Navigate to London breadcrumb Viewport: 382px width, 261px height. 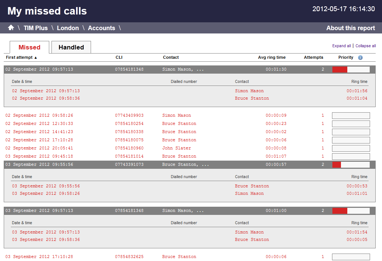[x=68, y=28]
